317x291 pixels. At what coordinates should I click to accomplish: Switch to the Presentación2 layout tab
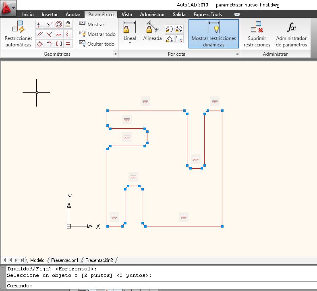point(99,260)
